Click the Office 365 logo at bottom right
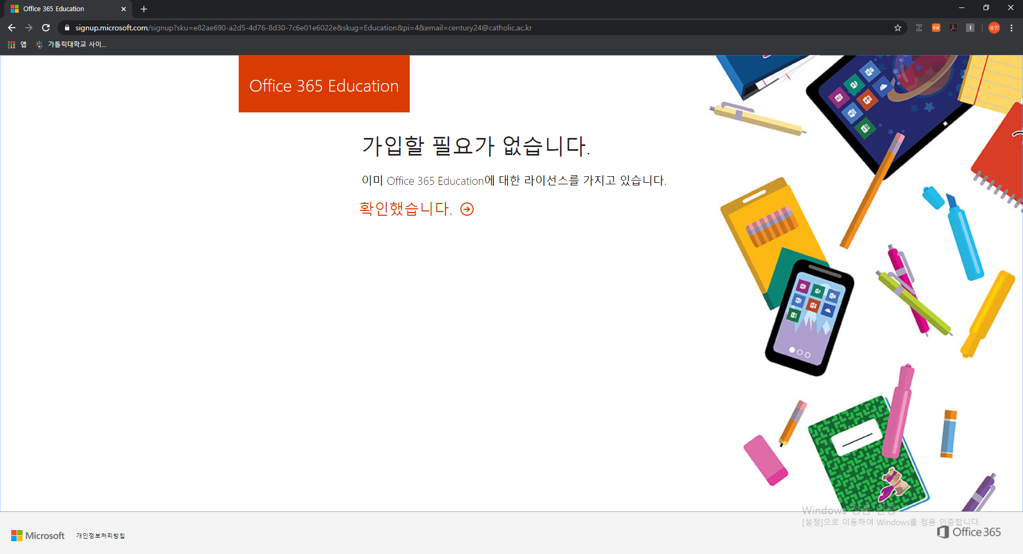The width and height of the screenshot is (1023, 554). (x=969, y=532)
